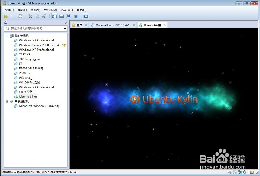
Task: Open the message log status bar icon
Action: pyautogui.click(x=252, y=172)
